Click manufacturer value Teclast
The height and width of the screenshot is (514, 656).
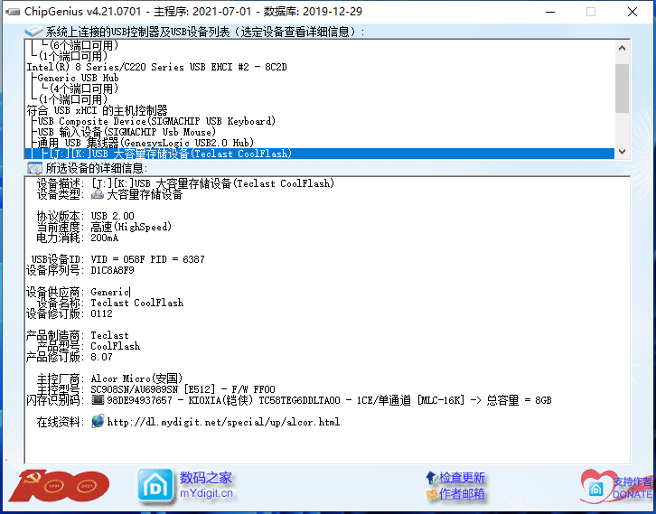tap(110, 335)
